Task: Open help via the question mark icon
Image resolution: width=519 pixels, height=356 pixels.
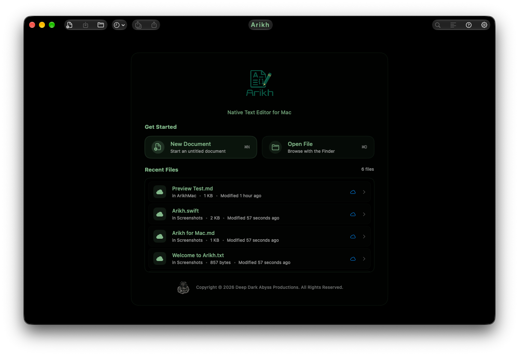Action: 468,25
